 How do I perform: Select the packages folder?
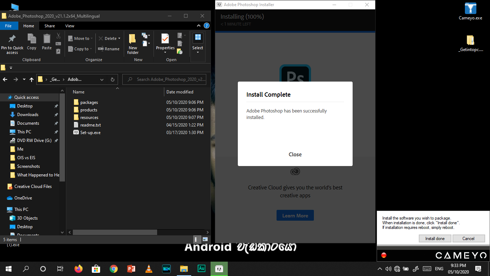click(x=89, y=102)
